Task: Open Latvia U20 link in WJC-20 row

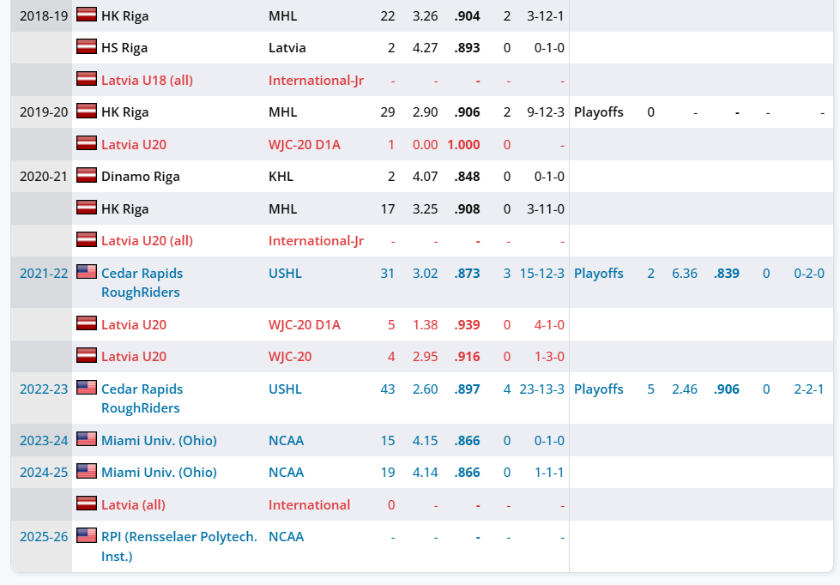Action: (134, 356)
